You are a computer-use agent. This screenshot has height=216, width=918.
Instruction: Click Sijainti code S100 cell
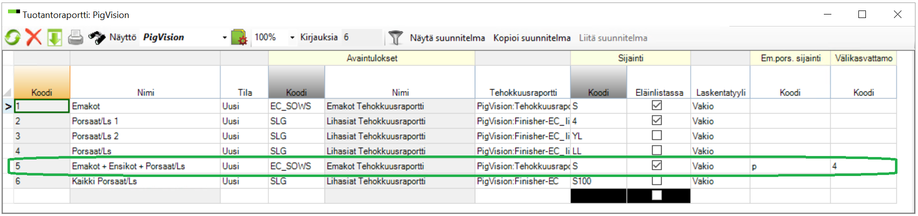click(598, 181)
